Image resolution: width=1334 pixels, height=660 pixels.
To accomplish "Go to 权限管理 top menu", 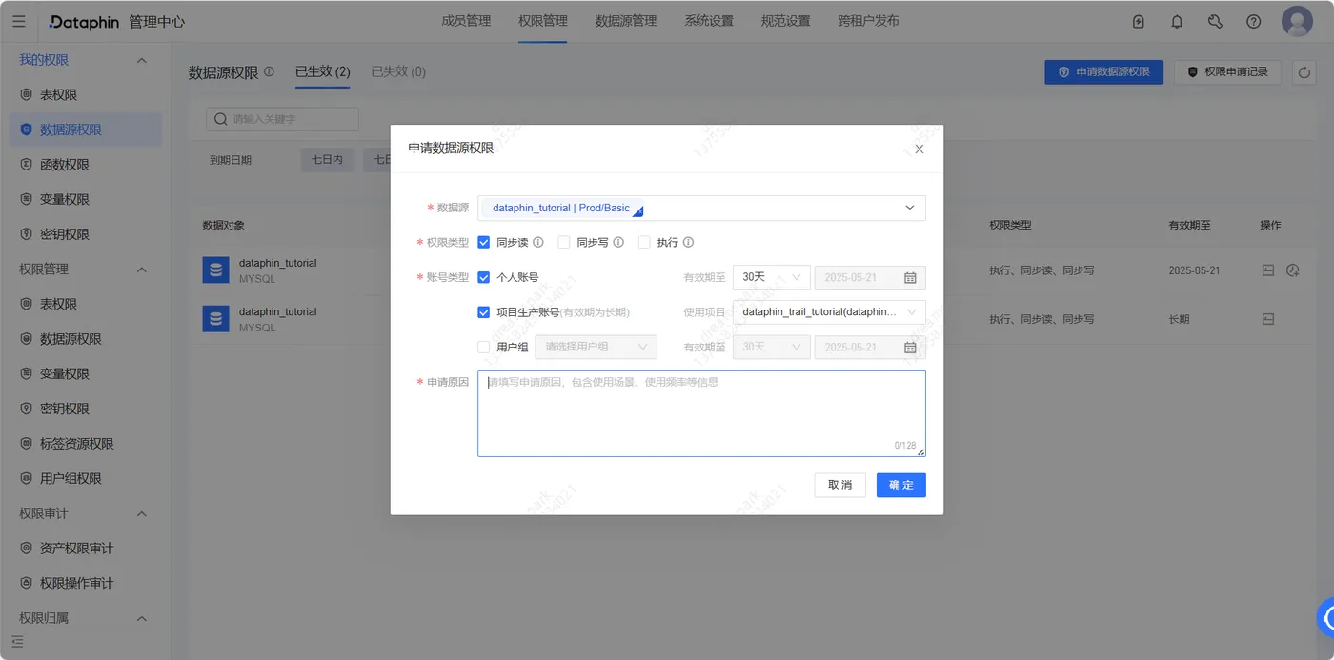I will pyautogui.click(x=543, y=21).
